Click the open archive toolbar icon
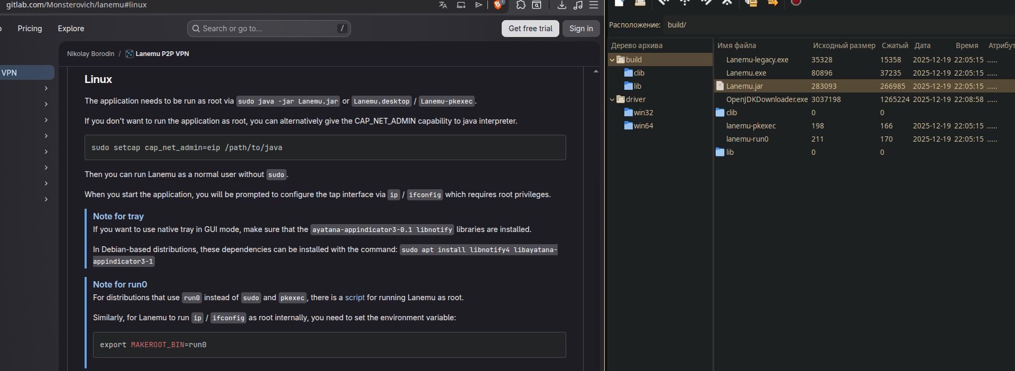Screen dimensions: 1015x371 click(x=640, y=3)
